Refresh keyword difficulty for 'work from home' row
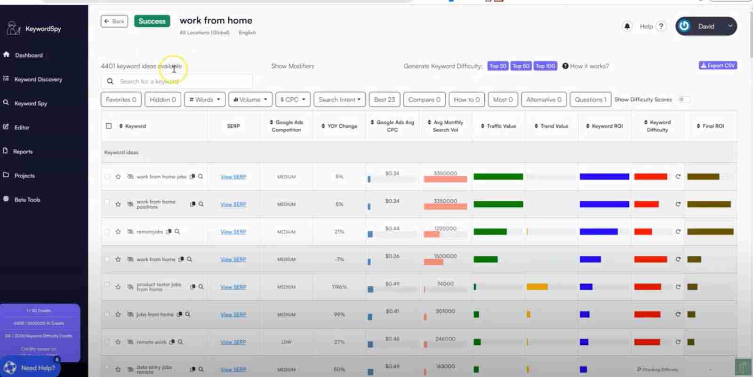 [678, 259]
